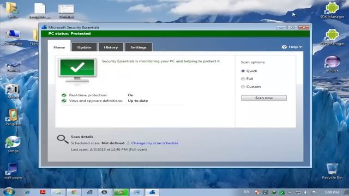Viewport: 349px width, 196px height.
Task: Click the 'Scan details' heading
Action: click(82, 137)
